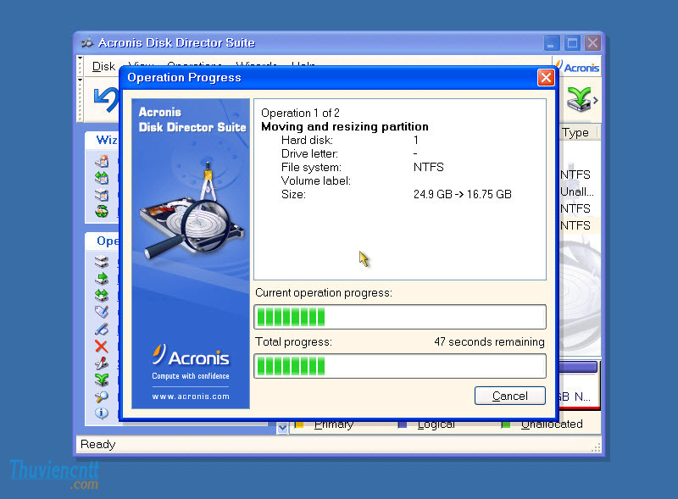The image size is (678, 499).
Task: Click the Copy Partition wizard icon
Action: (x=102, y=195)
